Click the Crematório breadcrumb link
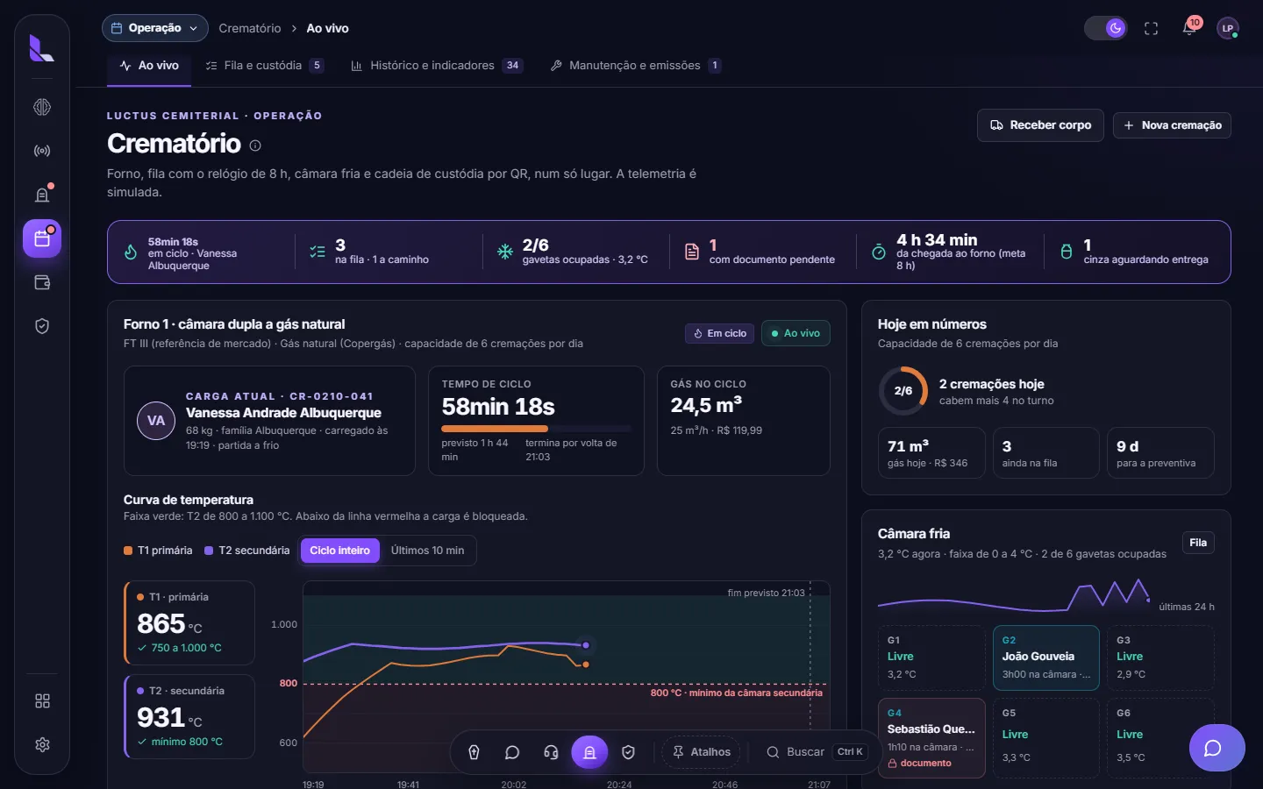The width and height of the screenshot is (1263, 789). coord(250,28)
